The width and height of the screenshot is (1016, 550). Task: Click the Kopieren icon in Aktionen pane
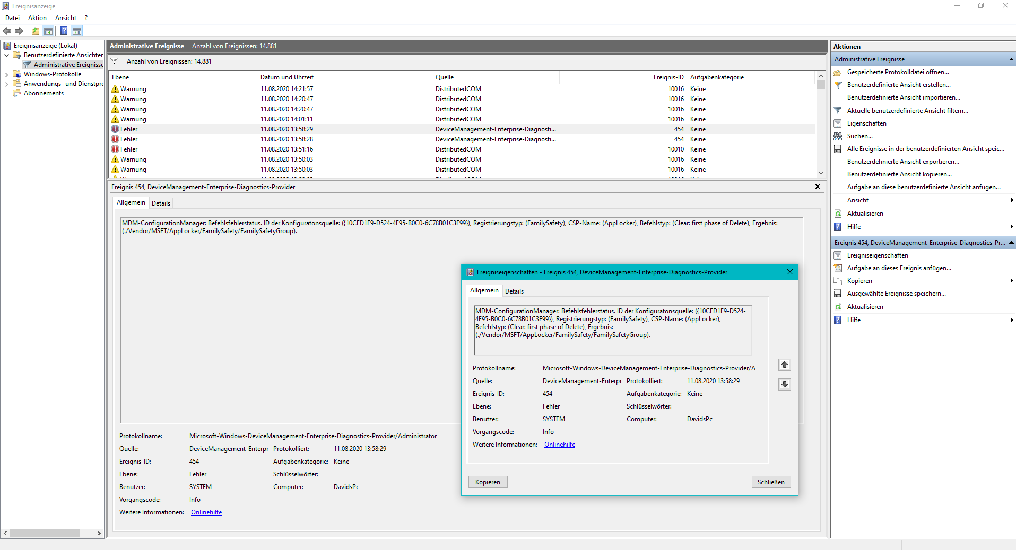(x=838, y=281)
